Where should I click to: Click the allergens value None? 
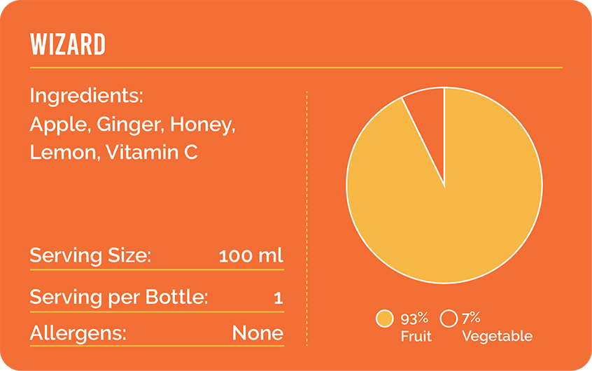(258, 333)
